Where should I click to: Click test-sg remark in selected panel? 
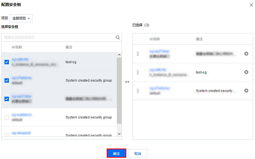(x=201, y=72)
